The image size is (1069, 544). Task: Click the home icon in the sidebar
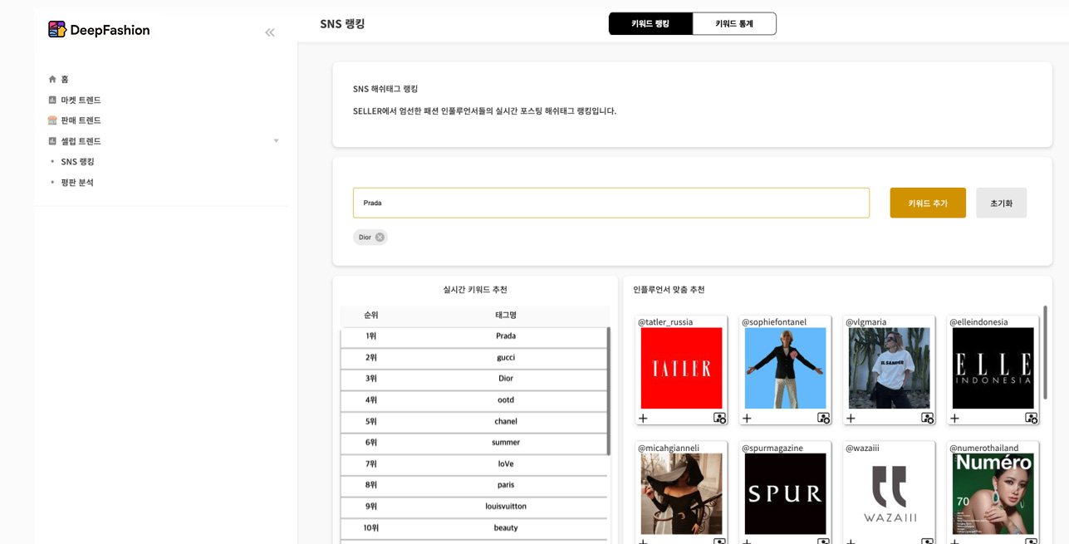52,79
